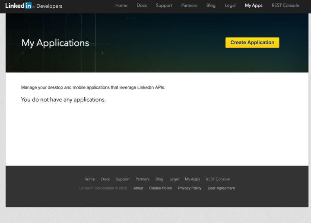Open the footer Docs link
This screenshot has height=223, width=311.
tap(105, 179)
